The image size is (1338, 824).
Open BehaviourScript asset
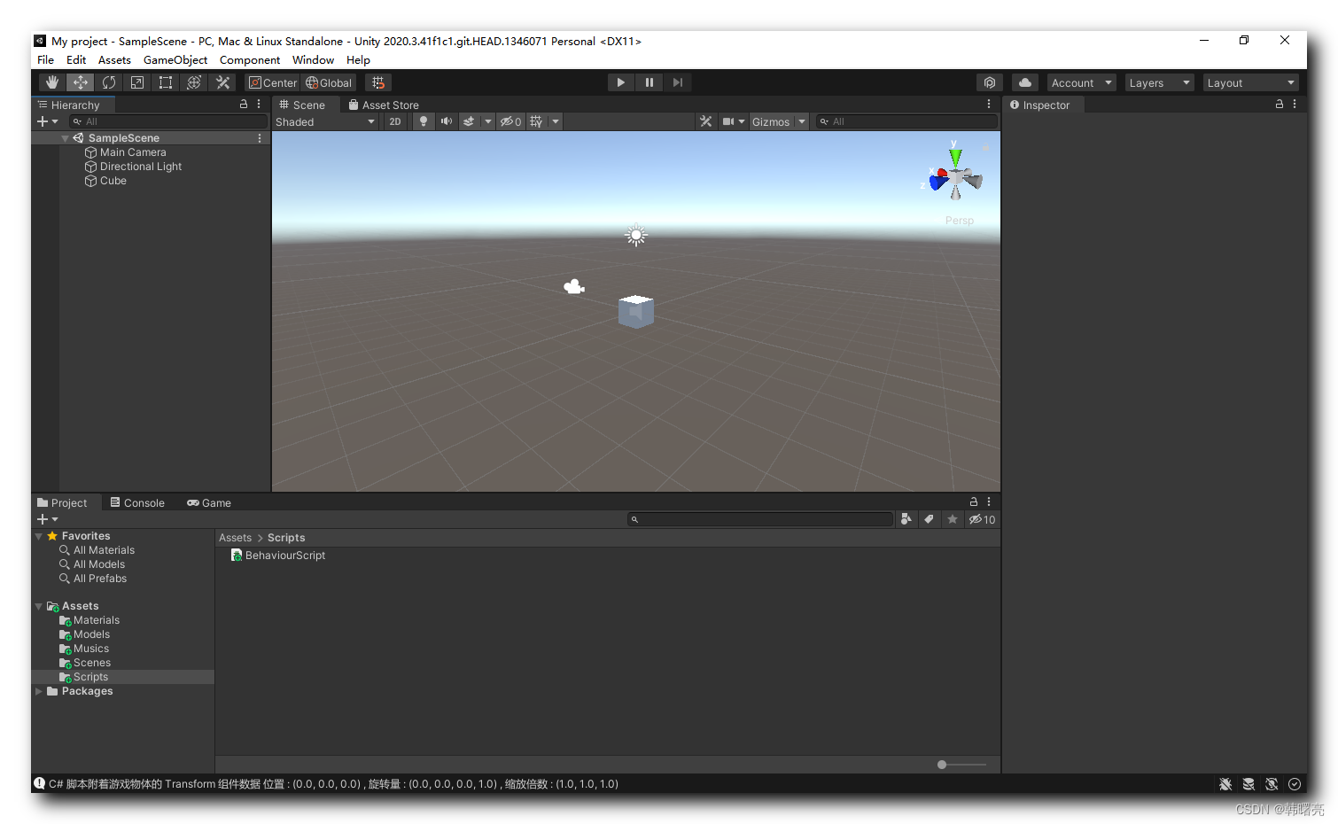click(278, 556)
